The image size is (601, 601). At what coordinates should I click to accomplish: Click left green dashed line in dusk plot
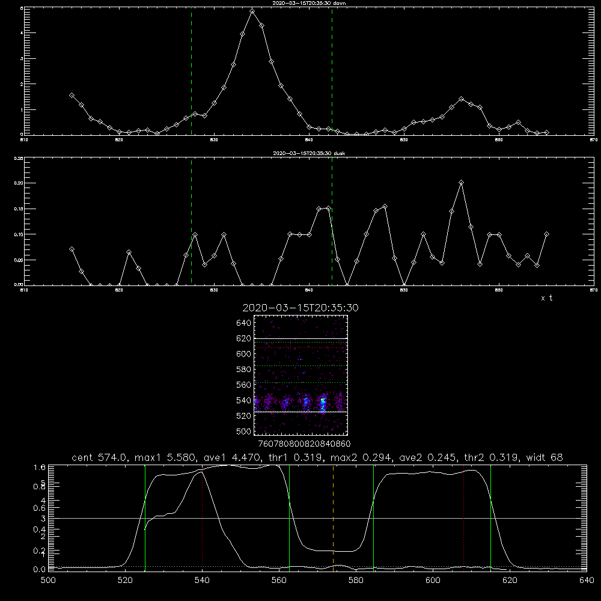coord(191,221)
